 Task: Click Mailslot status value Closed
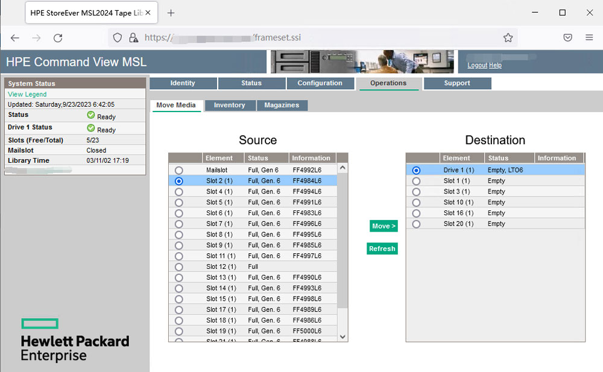pos(96,150)
